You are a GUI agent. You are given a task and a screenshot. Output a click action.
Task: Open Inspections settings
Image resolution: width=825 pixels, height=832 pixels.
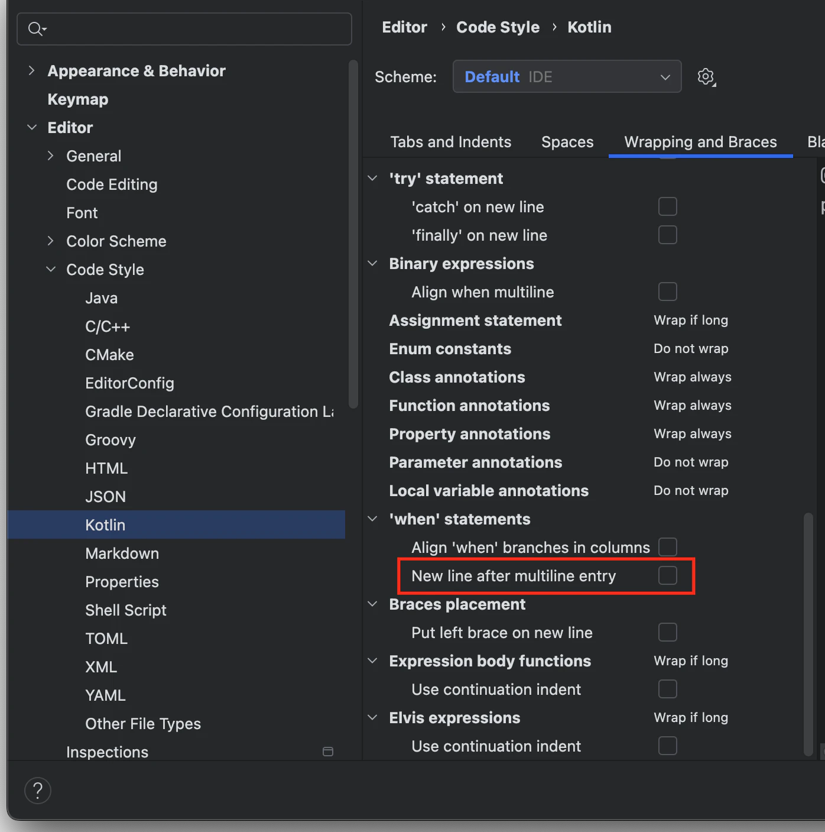coord(108,752)
